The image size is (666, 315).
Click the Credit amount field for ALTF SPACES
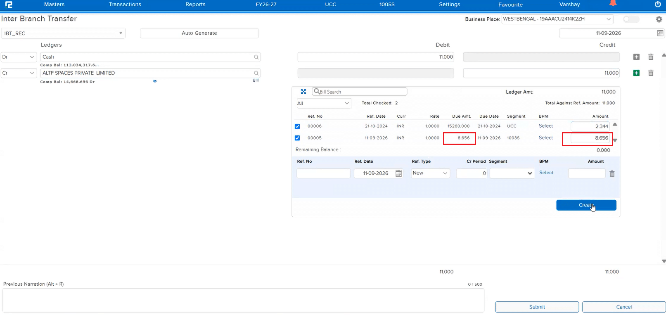coord(541,73)
